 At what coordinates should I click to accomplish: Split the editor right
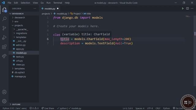tap(187, 9)
